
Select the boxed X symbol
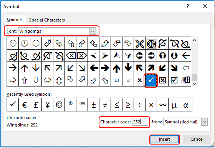(x=162, y=80)
